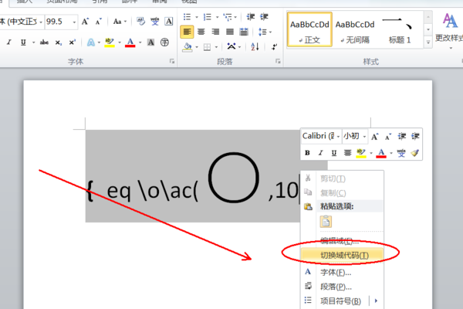Click the Asian Layout icon
This screenshot has width=463, height=309.
tap(231, 46)
